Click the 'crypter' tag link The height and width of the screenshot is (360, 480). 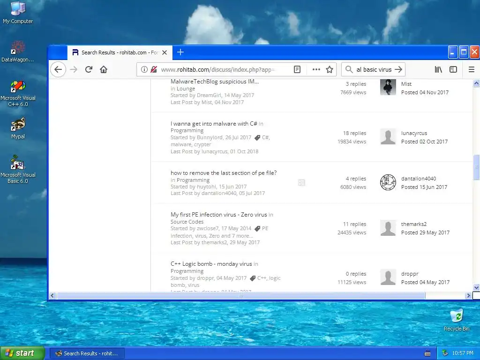pos(202,144)
